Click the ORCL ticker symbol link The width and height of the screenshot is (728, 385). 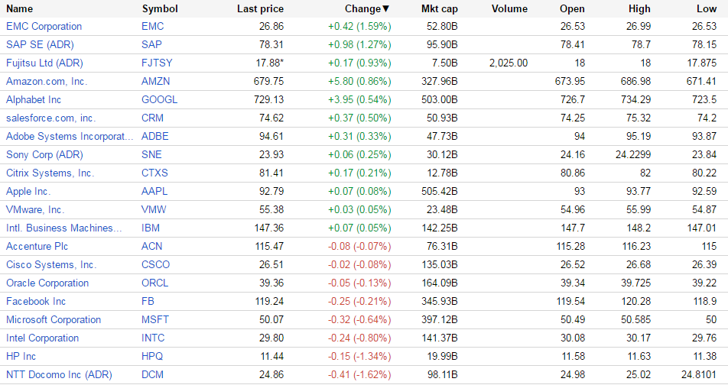(x=155, y=283)
